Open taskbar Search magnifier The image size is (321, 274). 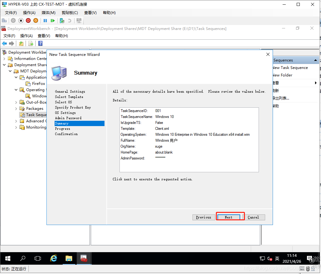coord(23,258)
